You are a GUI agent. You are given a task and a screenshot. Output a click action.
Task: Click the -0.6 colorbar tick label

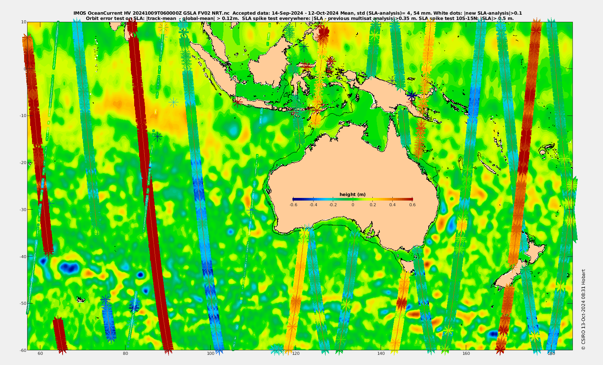293,205
